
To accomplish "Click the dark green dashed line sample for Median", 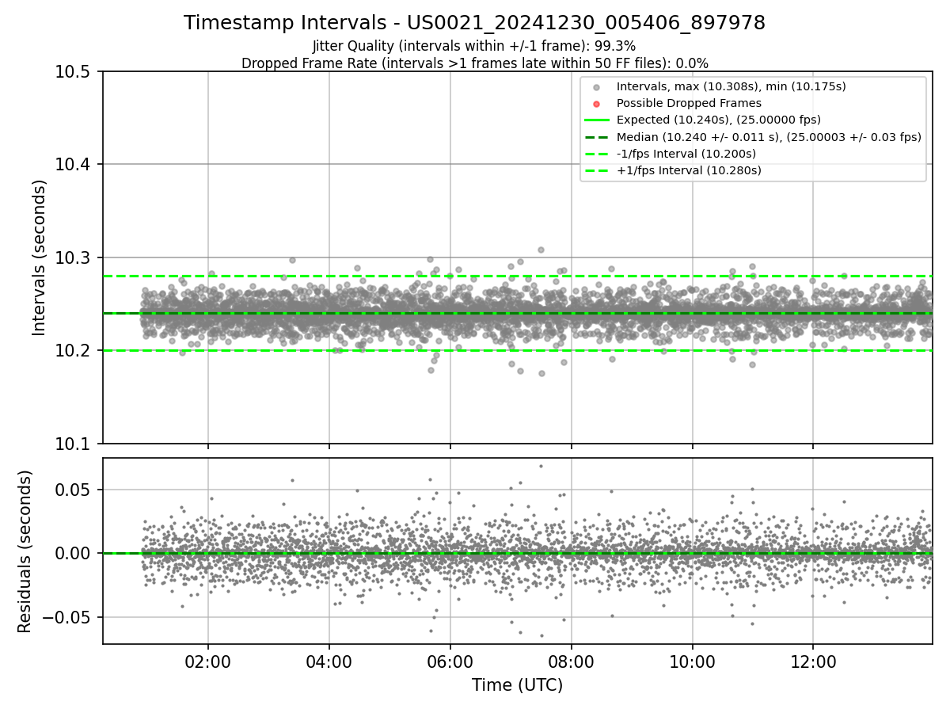I will pyautogui.click(x=597, y=136).
